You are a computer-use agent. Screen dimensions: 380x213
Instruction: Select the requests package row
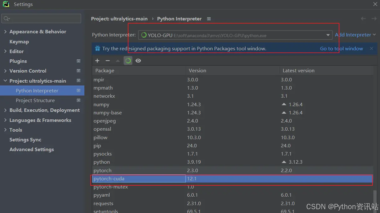(233, 203)
